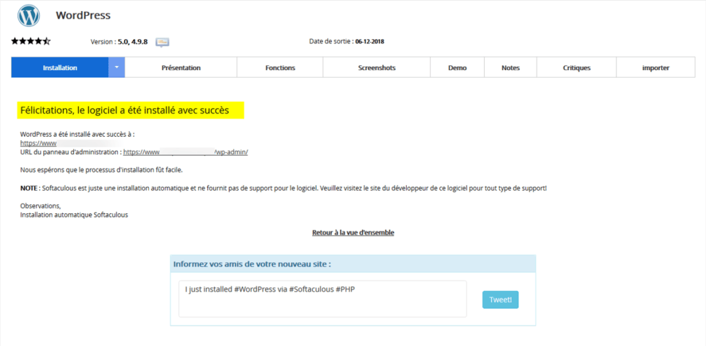Open the importer tab
The height and width of the screenshot is (346, 706).
(656, 68)
